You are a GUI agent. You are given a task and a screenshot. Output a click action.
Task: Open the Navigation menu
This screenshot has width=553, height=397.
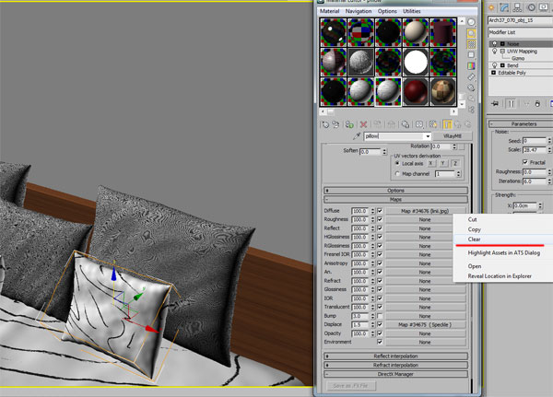pos(359,11)
